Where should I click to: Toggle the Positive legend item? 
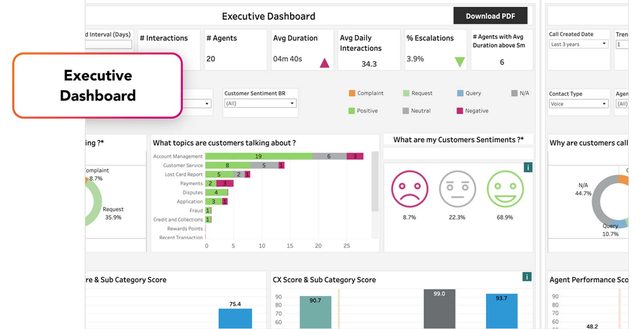(x=363, y=111)
